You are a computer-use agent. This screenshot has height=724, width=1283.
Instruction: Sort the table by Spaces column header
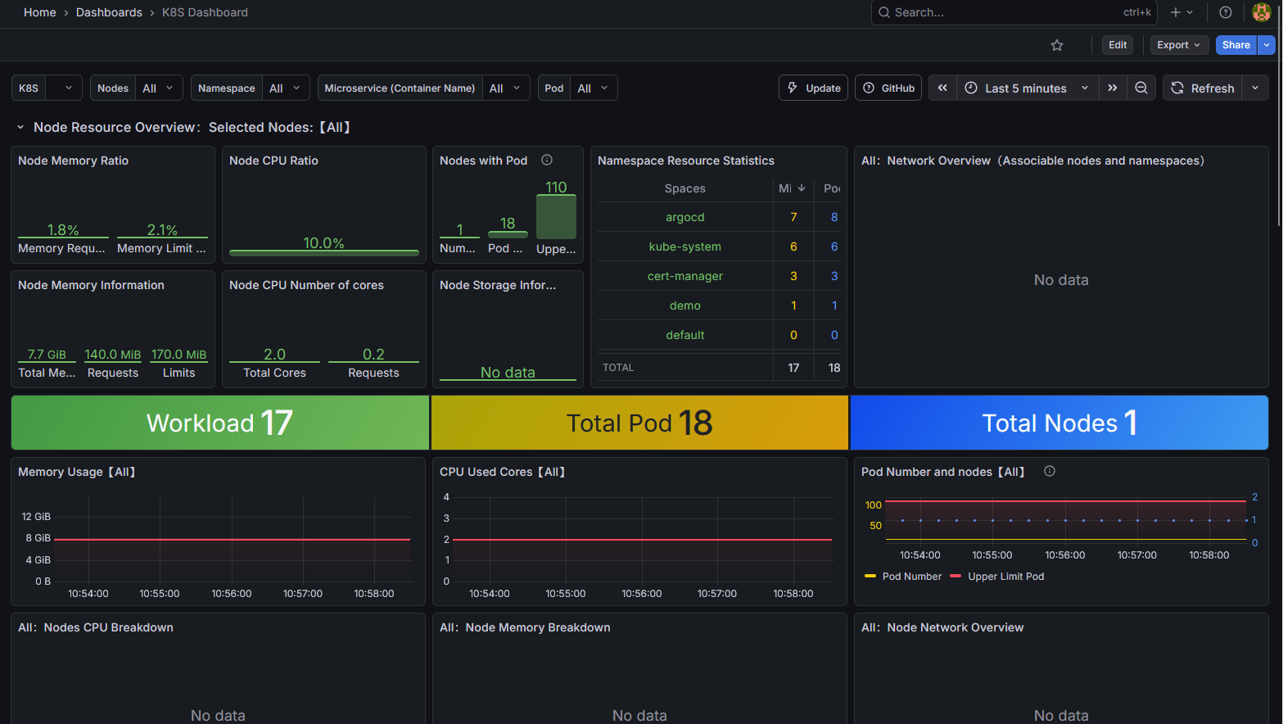click(684, 188)
